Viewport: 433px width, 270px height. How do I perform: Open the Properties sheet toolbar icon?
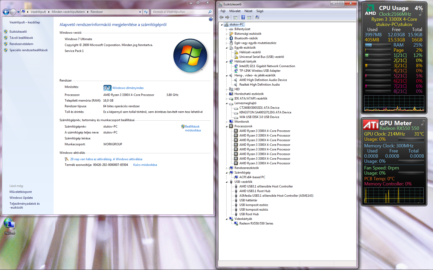[249, 17]
